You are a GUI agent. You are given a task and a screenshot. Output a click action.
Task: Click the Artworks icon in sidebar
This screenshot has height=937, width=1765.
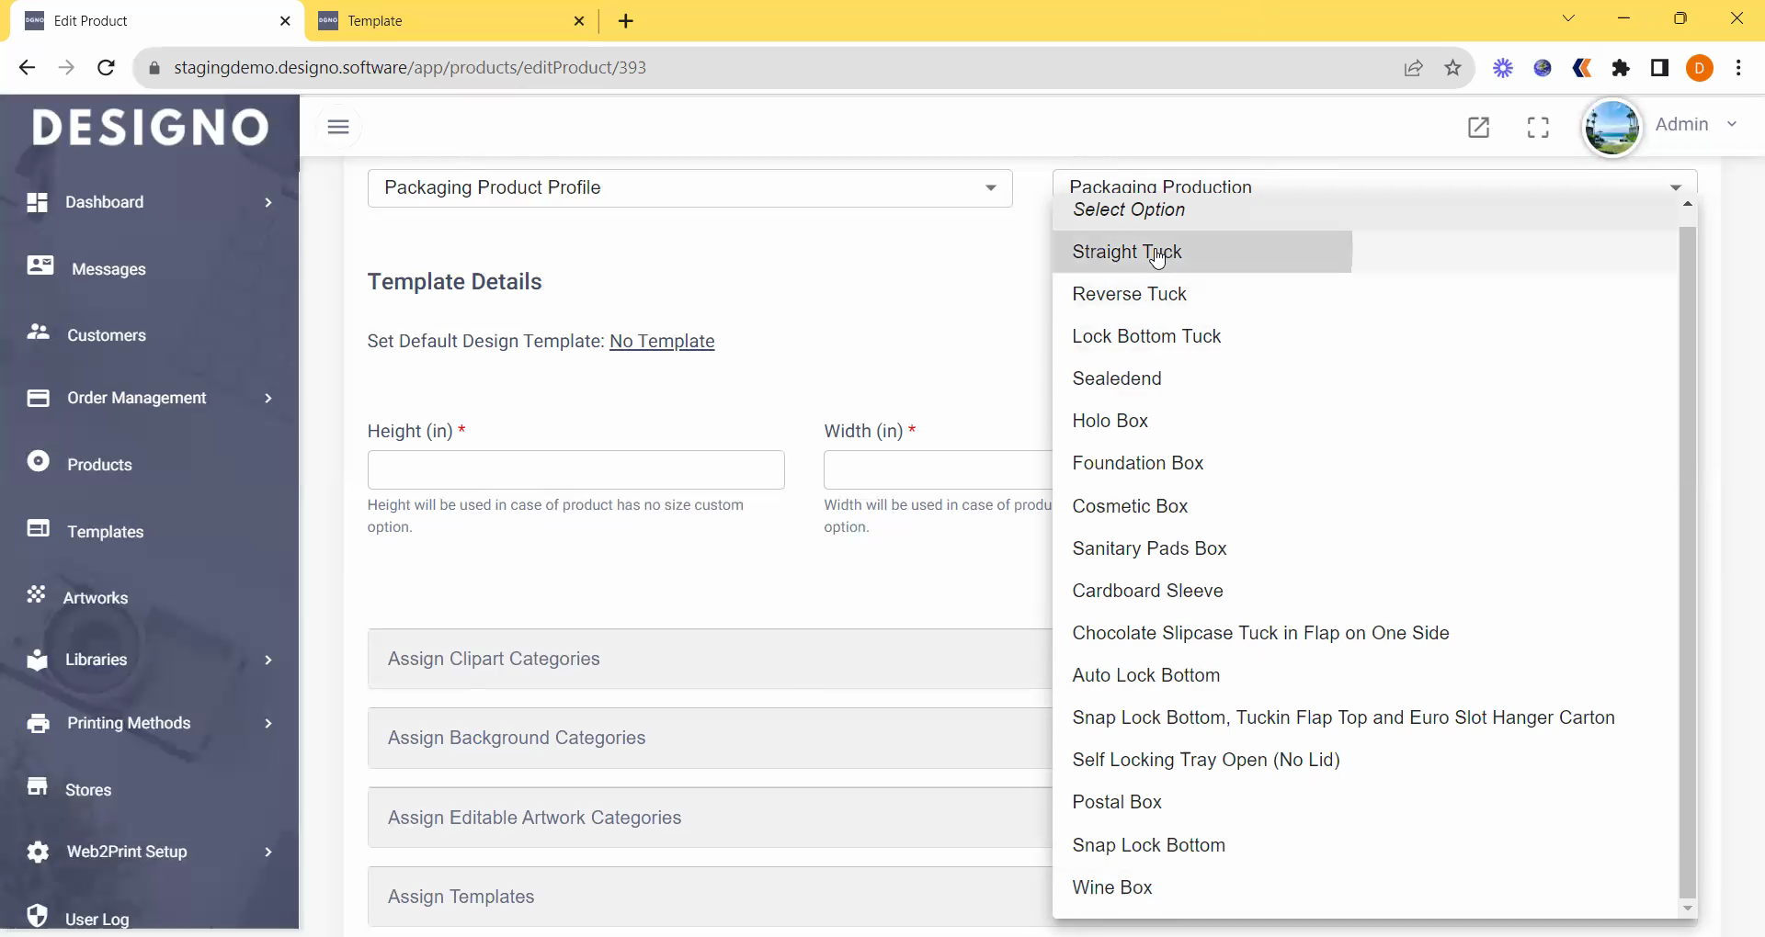point(37,595)
